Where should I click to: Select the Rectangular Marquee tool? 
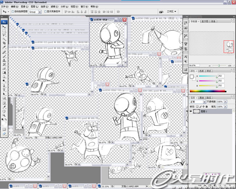click(4, 31)
